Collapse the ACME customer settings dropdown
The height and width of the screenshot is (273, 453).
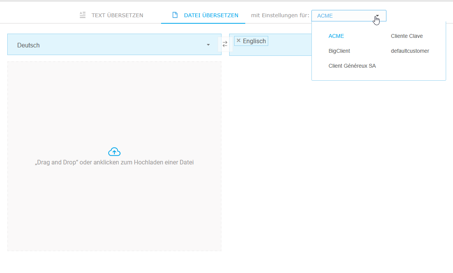[349, 16]
